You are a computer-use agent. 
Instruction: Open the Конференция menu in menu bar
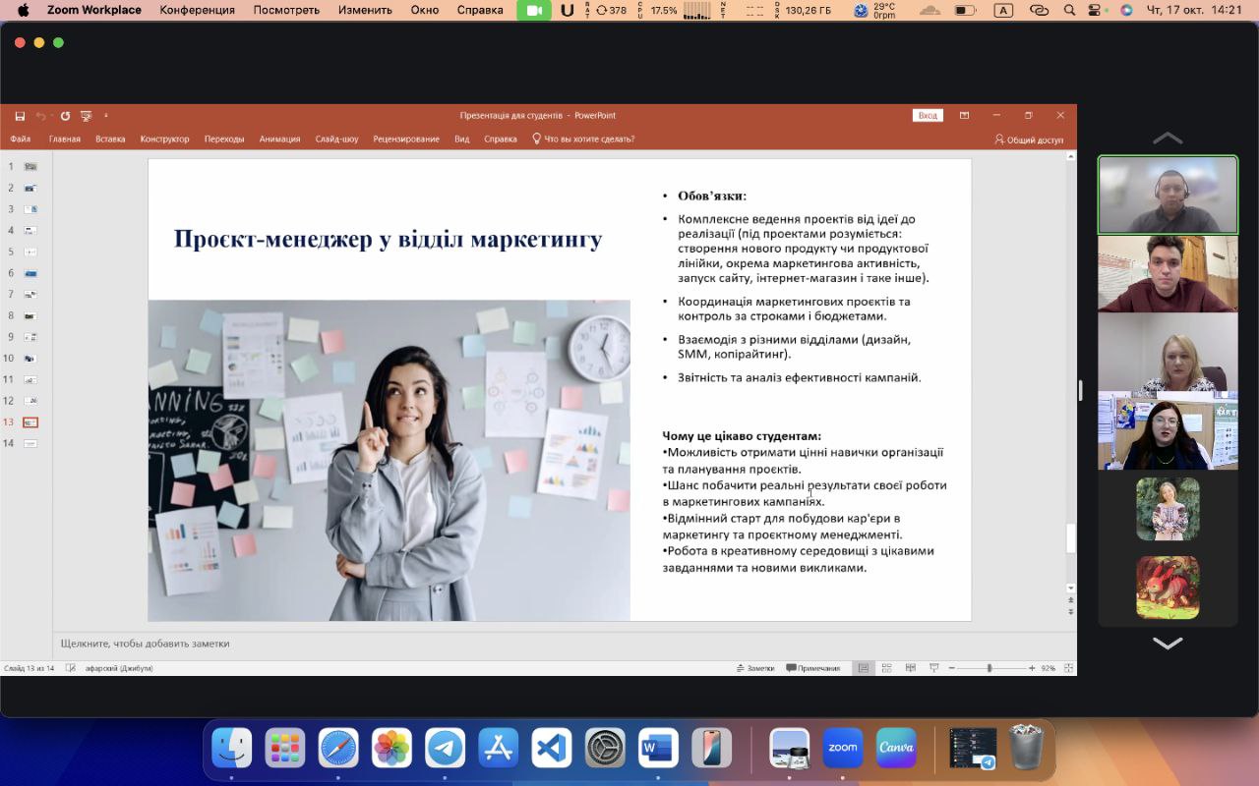coord(197,10)
